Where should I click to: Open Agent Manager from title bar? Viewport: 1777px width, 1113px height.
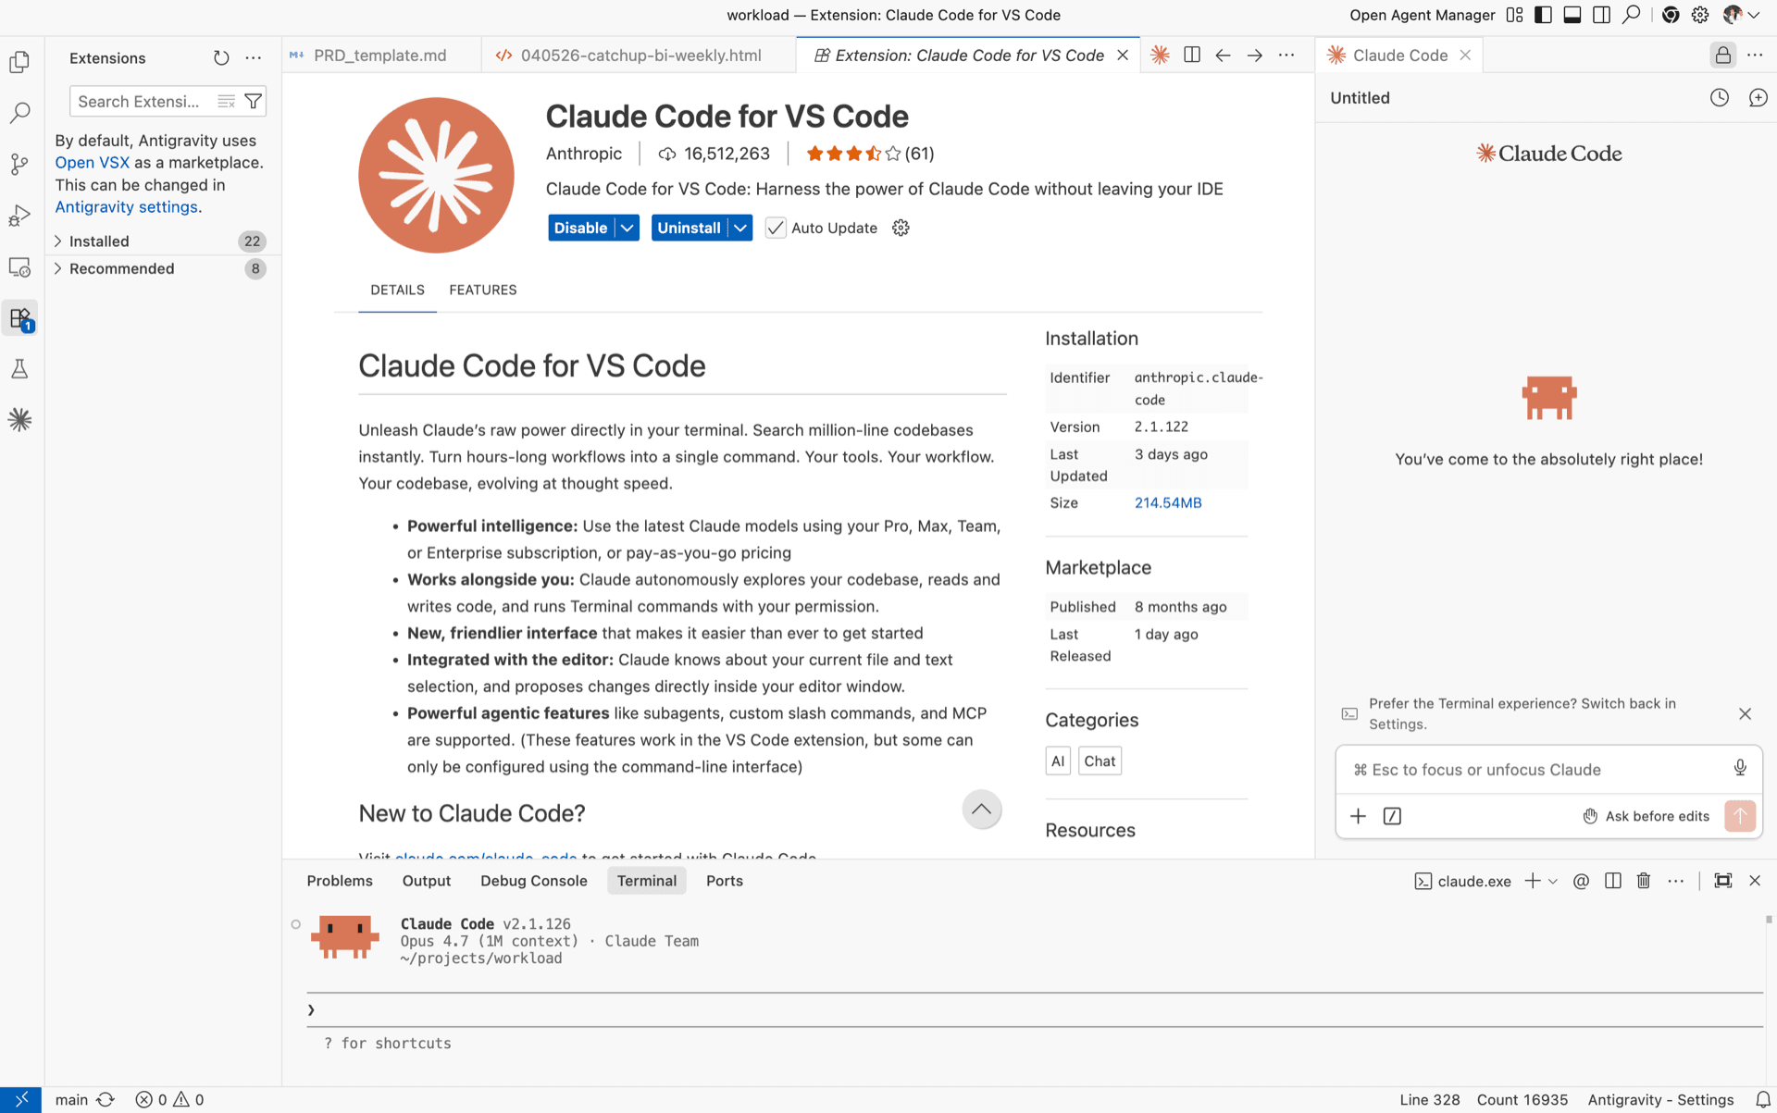click(1422, 15)
